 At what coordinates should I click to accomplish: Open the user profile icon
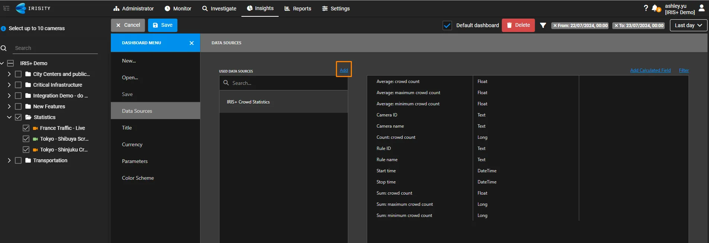(702, 8)
